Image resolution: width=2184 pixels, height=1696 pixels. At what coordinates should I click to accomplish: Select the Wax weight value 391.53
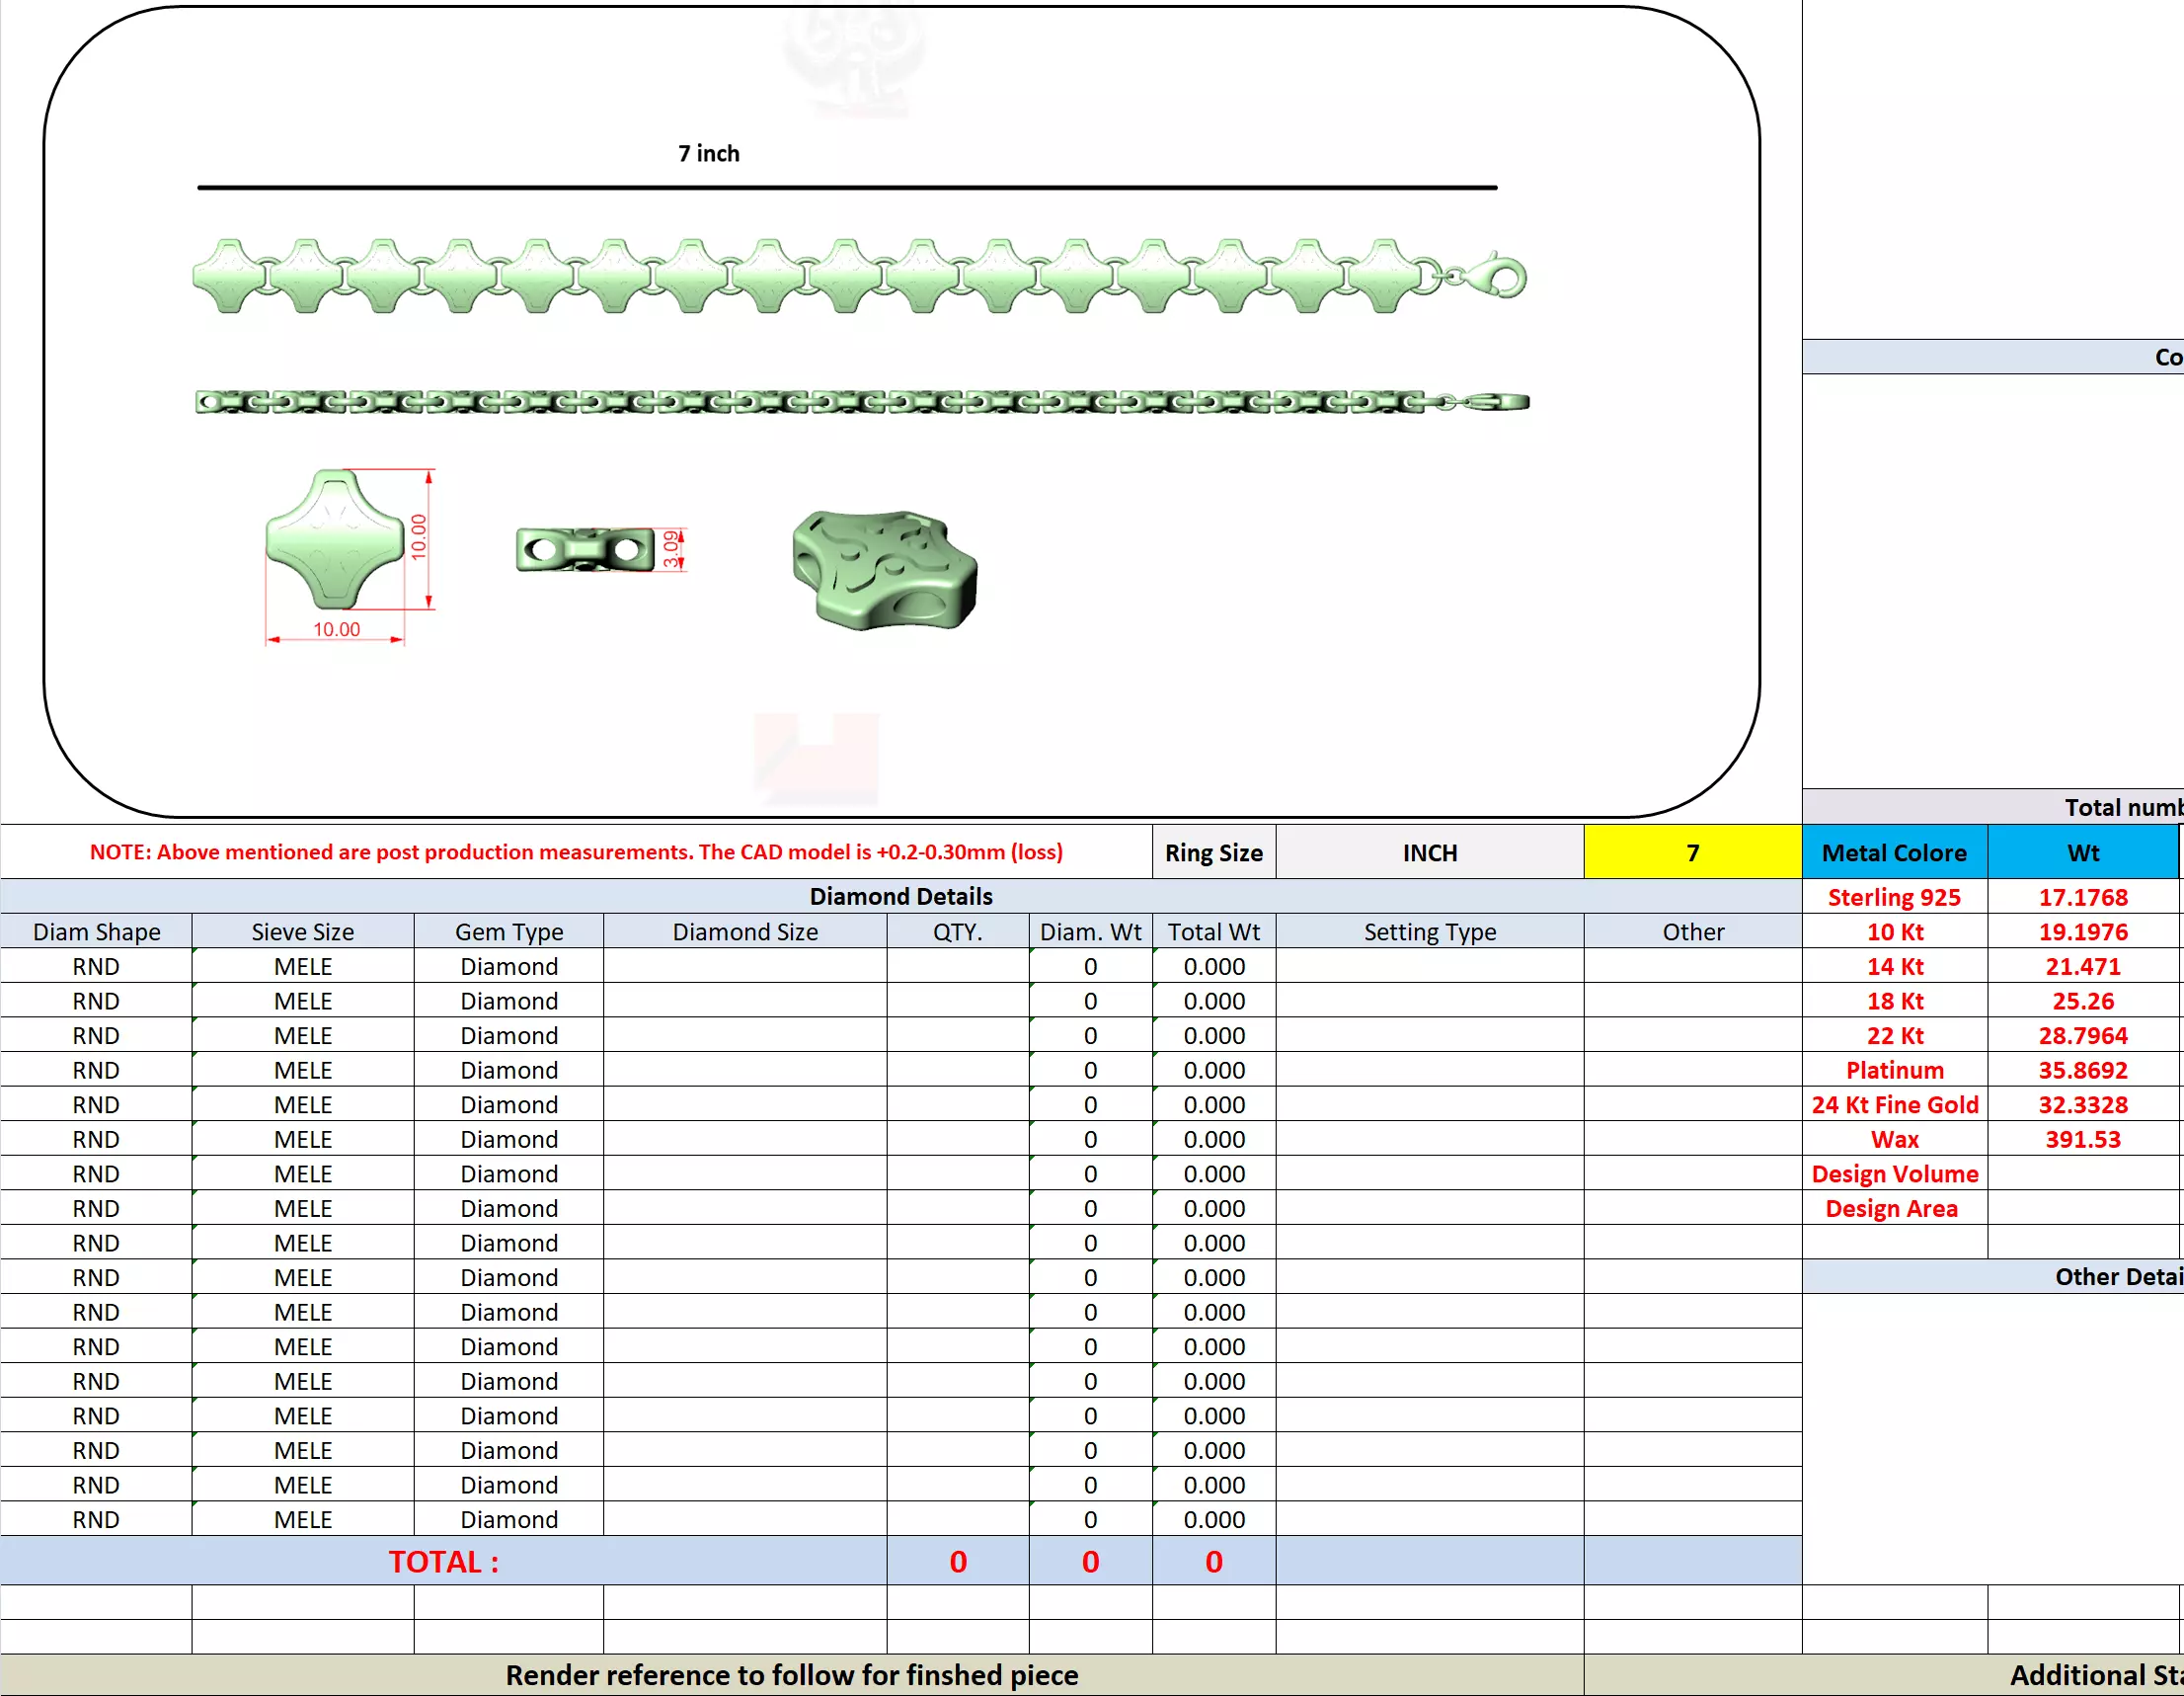click(2082, 1139)
